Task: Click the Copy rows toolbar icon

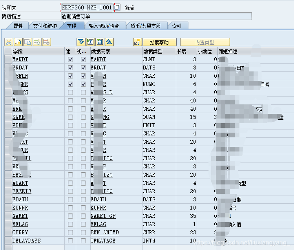Action: click(x=18, y=42)
